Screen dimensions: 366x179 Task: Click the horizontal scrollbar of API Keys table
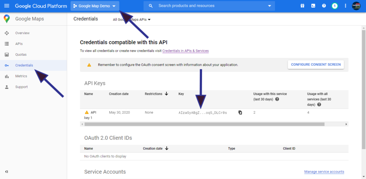tap(204, 124)
